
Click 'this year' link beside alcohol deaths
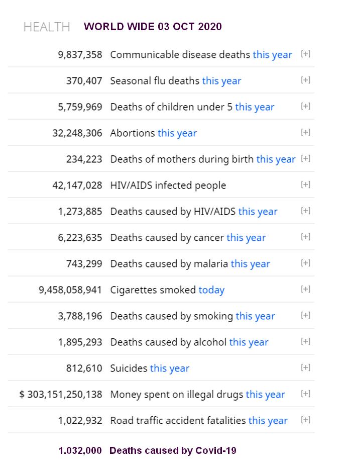[249, 342]
